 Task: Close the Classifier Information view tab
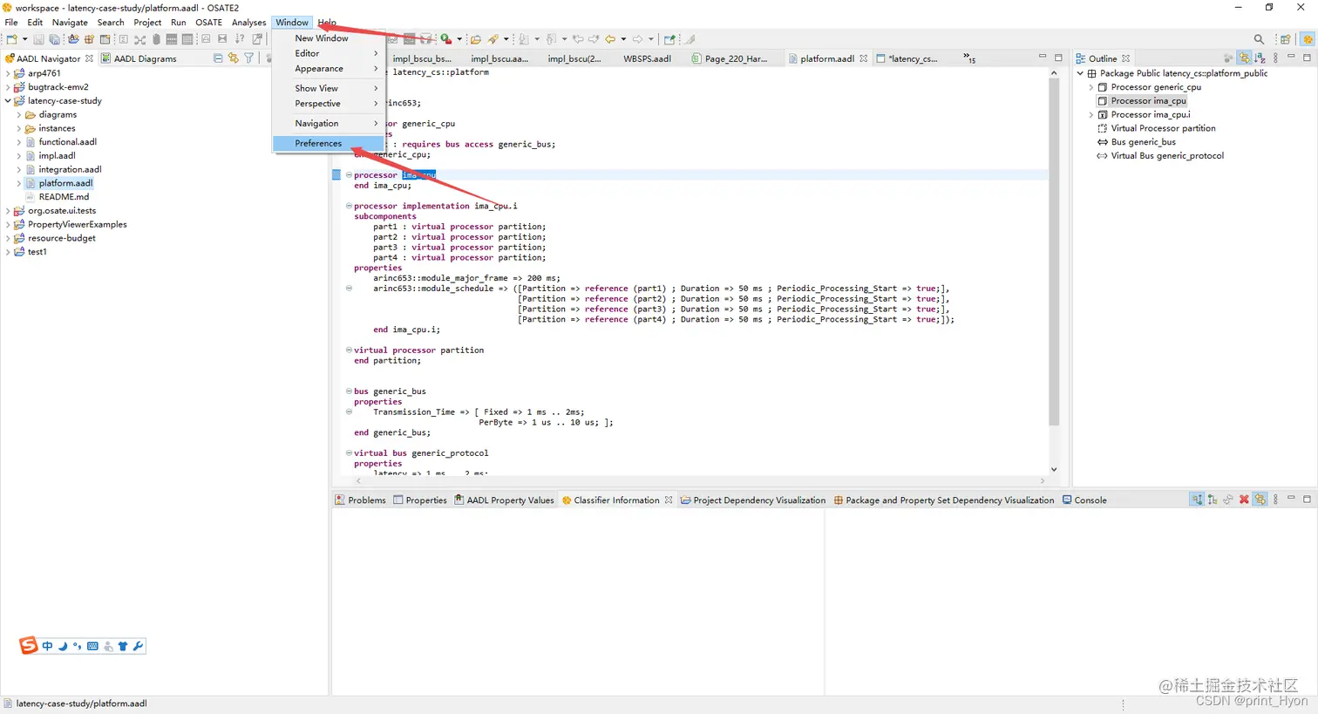pyautogui.click(x=669, y=500)
